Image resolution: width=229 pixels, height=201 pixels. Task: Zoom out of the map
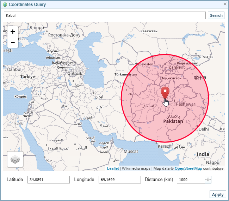click(13, 42)
